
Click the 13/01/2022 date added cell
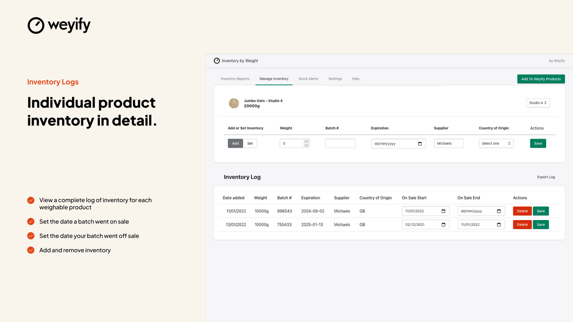tap(236, 225)
